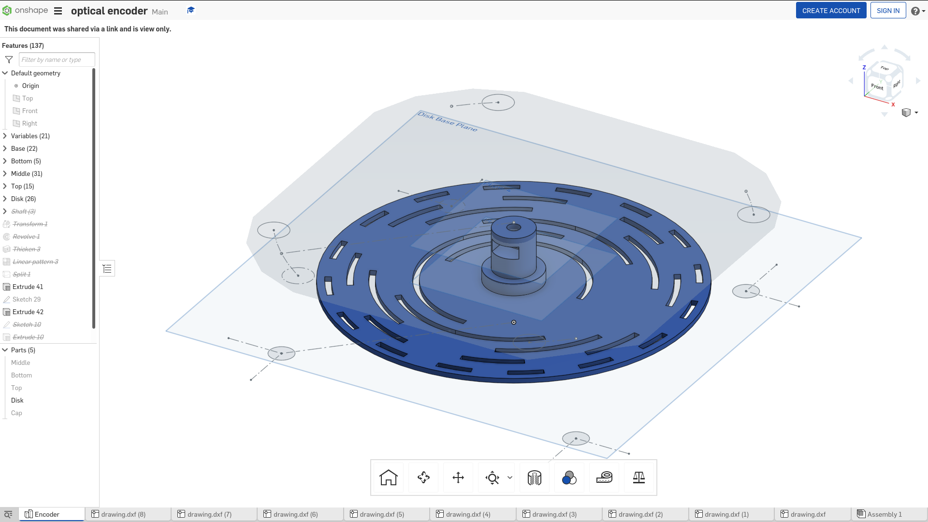Select the Middle part in Parts list
928x522 pixels.
(x=21, y=362)
